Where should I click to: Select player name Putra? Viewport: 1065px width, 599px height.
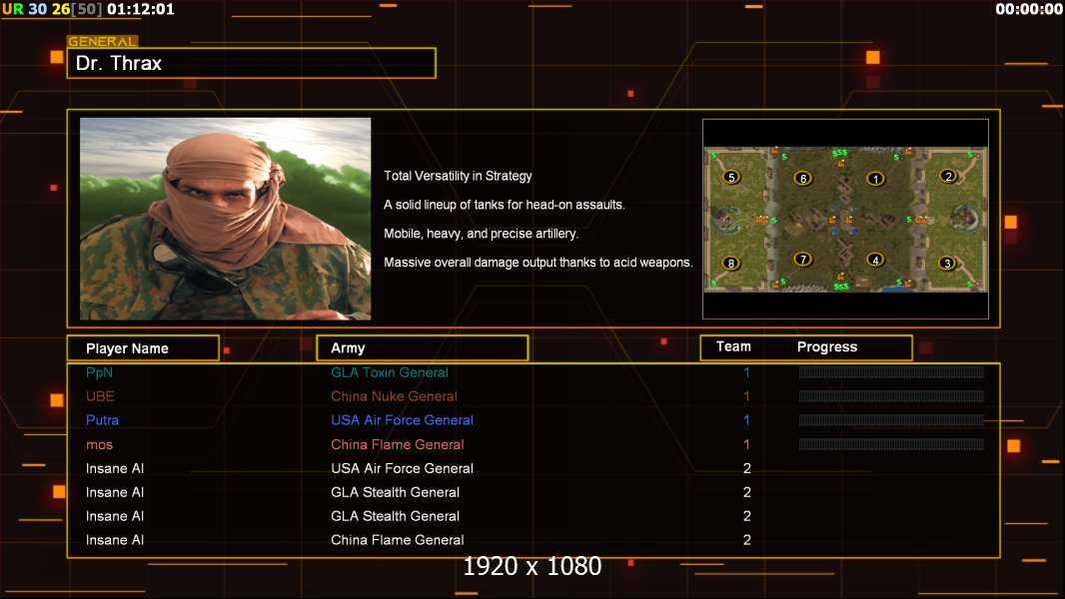(x=103, y=420)
